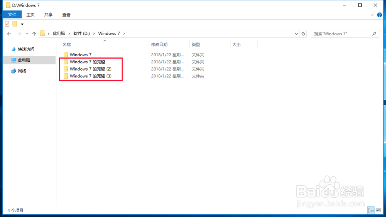Image resolution: width=386 pixels, height=217 pixels.
Task: Maximize the explorer window
Action: point(360,5)
